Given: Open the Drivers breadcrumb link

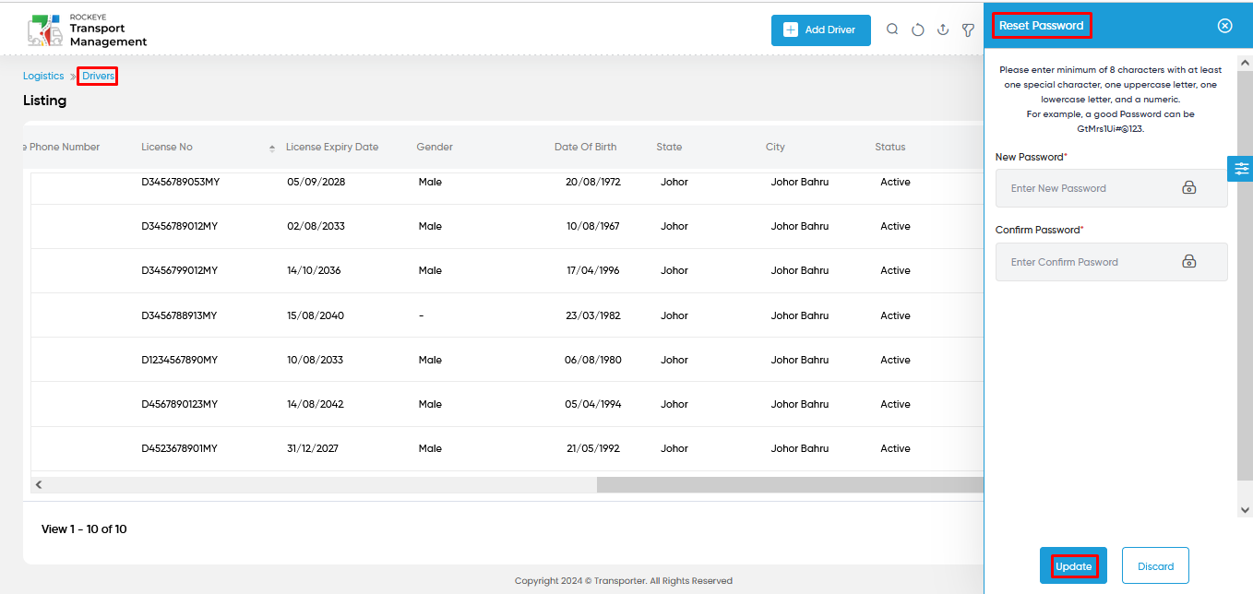Looking at the screenshot, I should click(x=98, y=77).
